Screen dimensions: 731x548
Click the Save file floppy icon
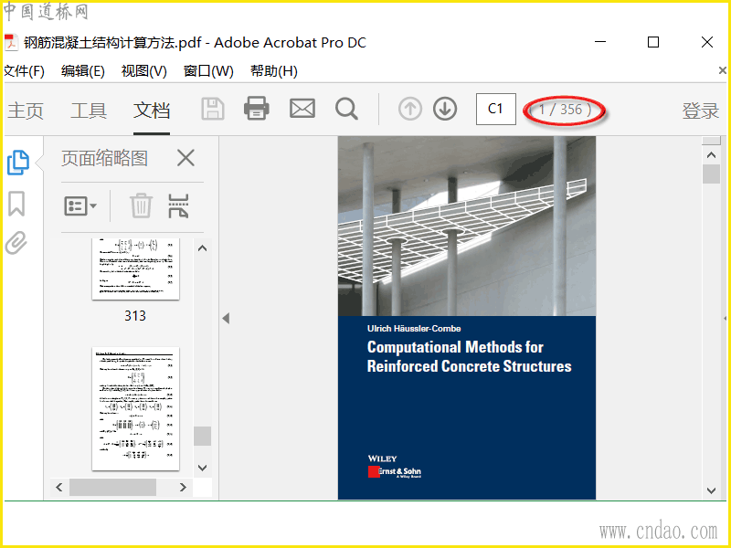[213, 109]
